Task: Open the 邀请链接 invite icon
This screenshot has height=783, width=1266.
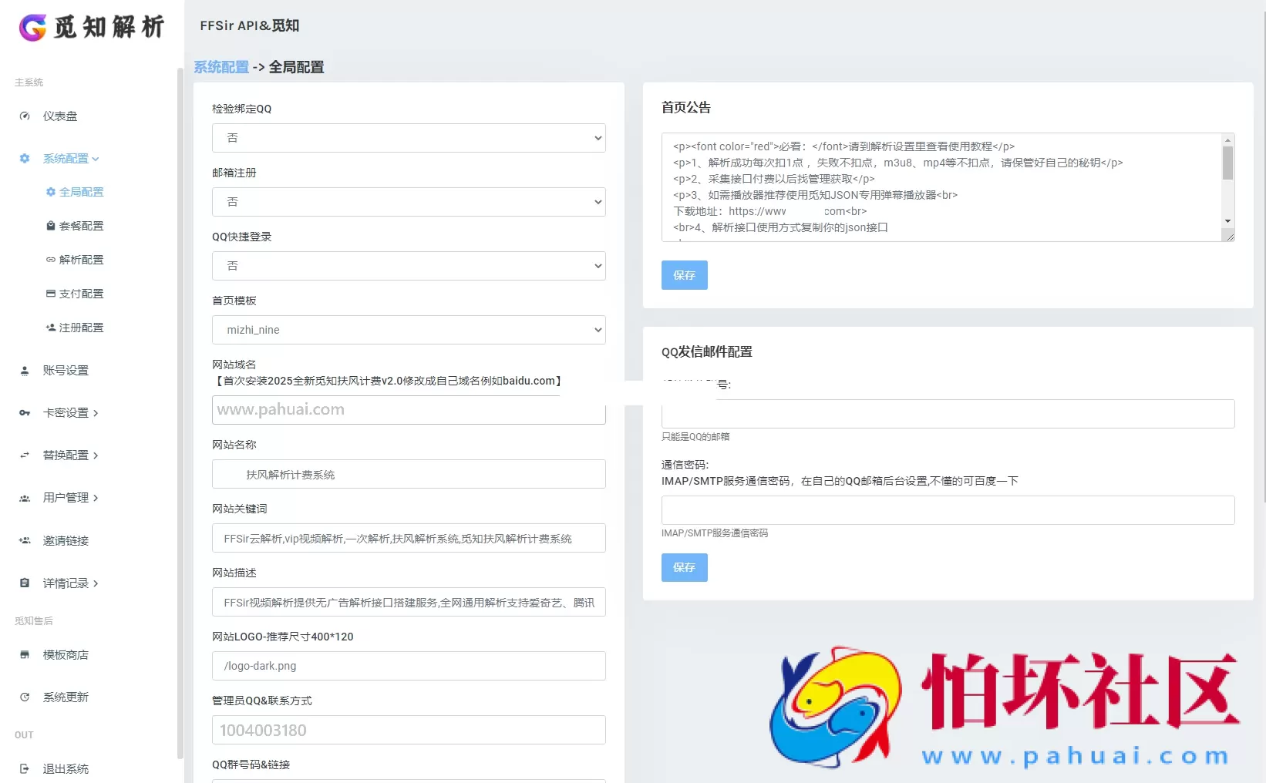Action: [24, 540]
